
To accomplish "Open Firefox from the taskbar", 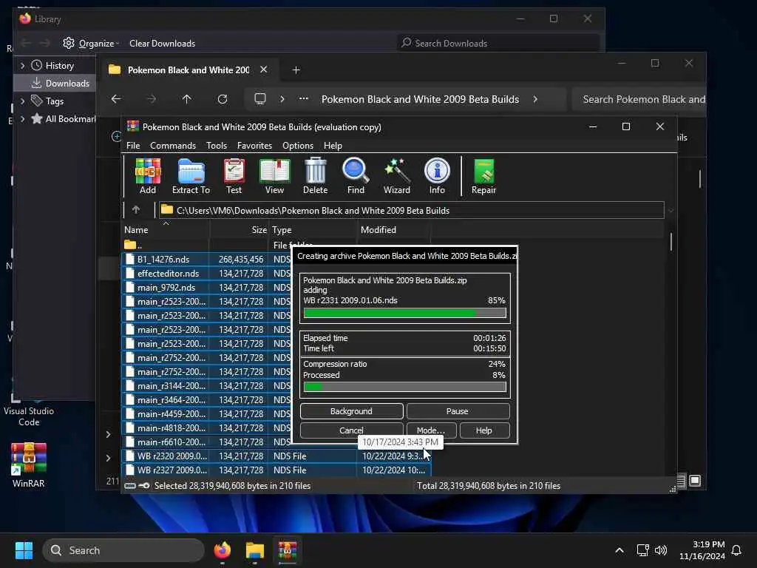I will [x=222, y=550].
